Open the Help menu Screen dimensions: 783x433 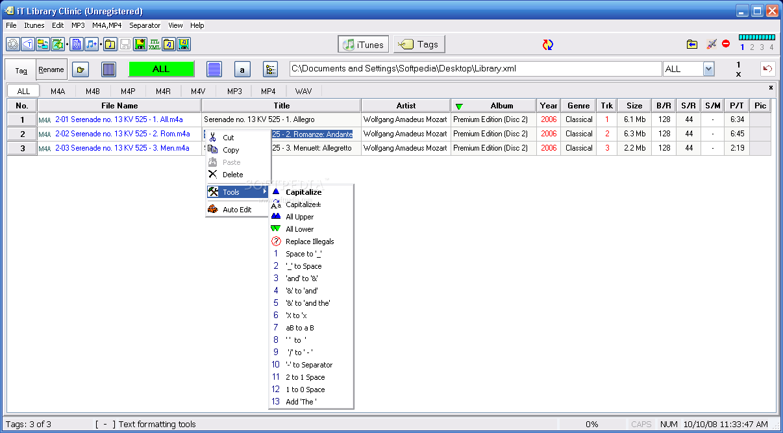click(x=197, y=25)
